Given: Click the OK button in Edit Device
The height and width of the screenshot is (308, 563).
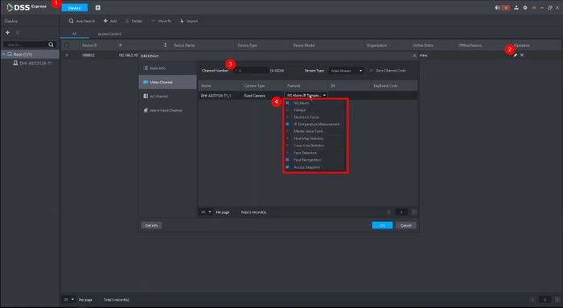Looking at the screenshot, I should (382, 225).
